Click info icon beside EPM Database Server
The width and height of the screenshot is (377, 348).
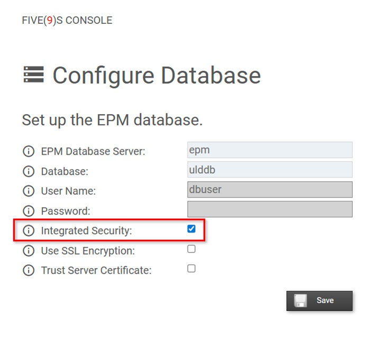[x=29, y=152]
